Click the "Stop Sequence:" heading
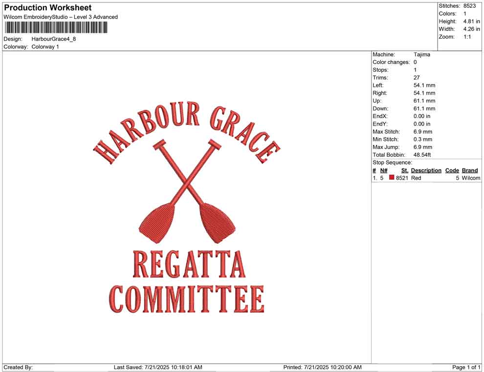This screenshot has height=372, width=484. pos(392,163)
